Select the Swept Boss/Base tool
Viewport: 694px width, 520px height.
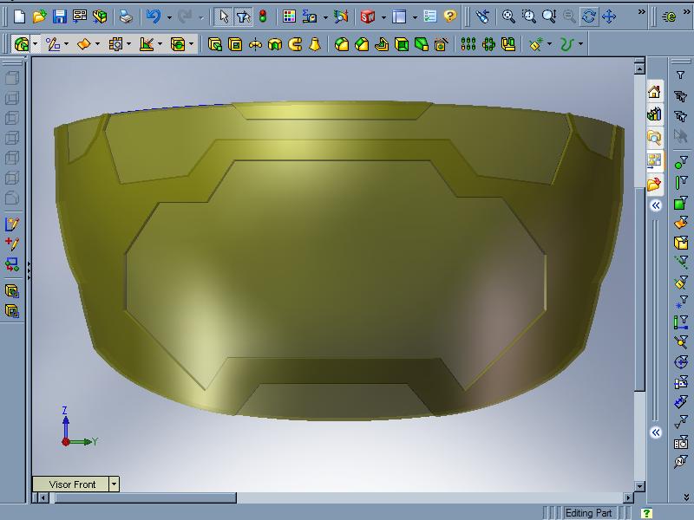295,44
